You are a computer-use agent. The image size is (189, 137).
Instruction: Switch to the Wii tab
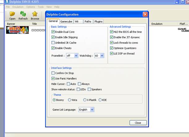(x=78, y=21)
